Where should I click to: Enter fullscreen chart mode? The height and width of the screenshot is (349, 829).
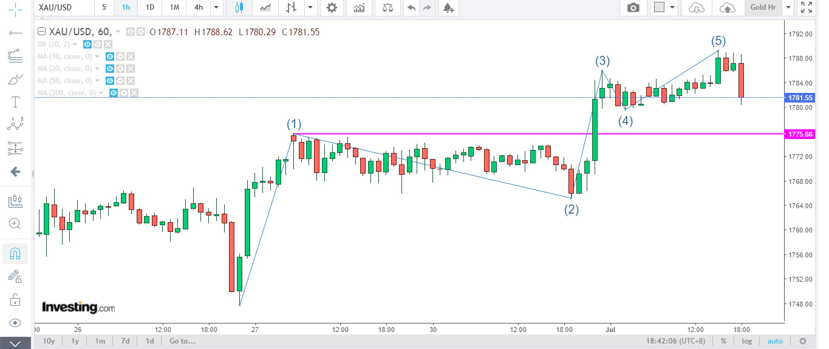tap(807, 8)
